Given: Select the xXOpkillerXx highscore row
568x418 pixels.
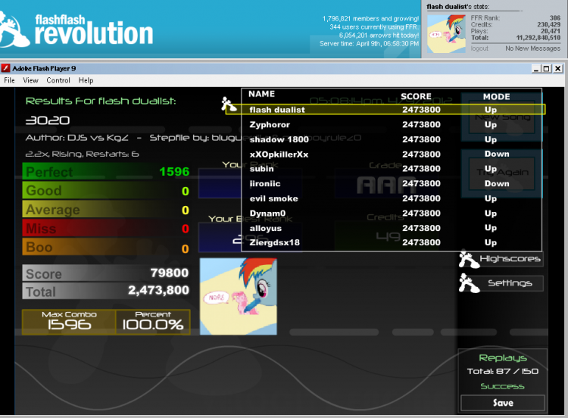Looking at the screenshot, I should coord(393,154).
